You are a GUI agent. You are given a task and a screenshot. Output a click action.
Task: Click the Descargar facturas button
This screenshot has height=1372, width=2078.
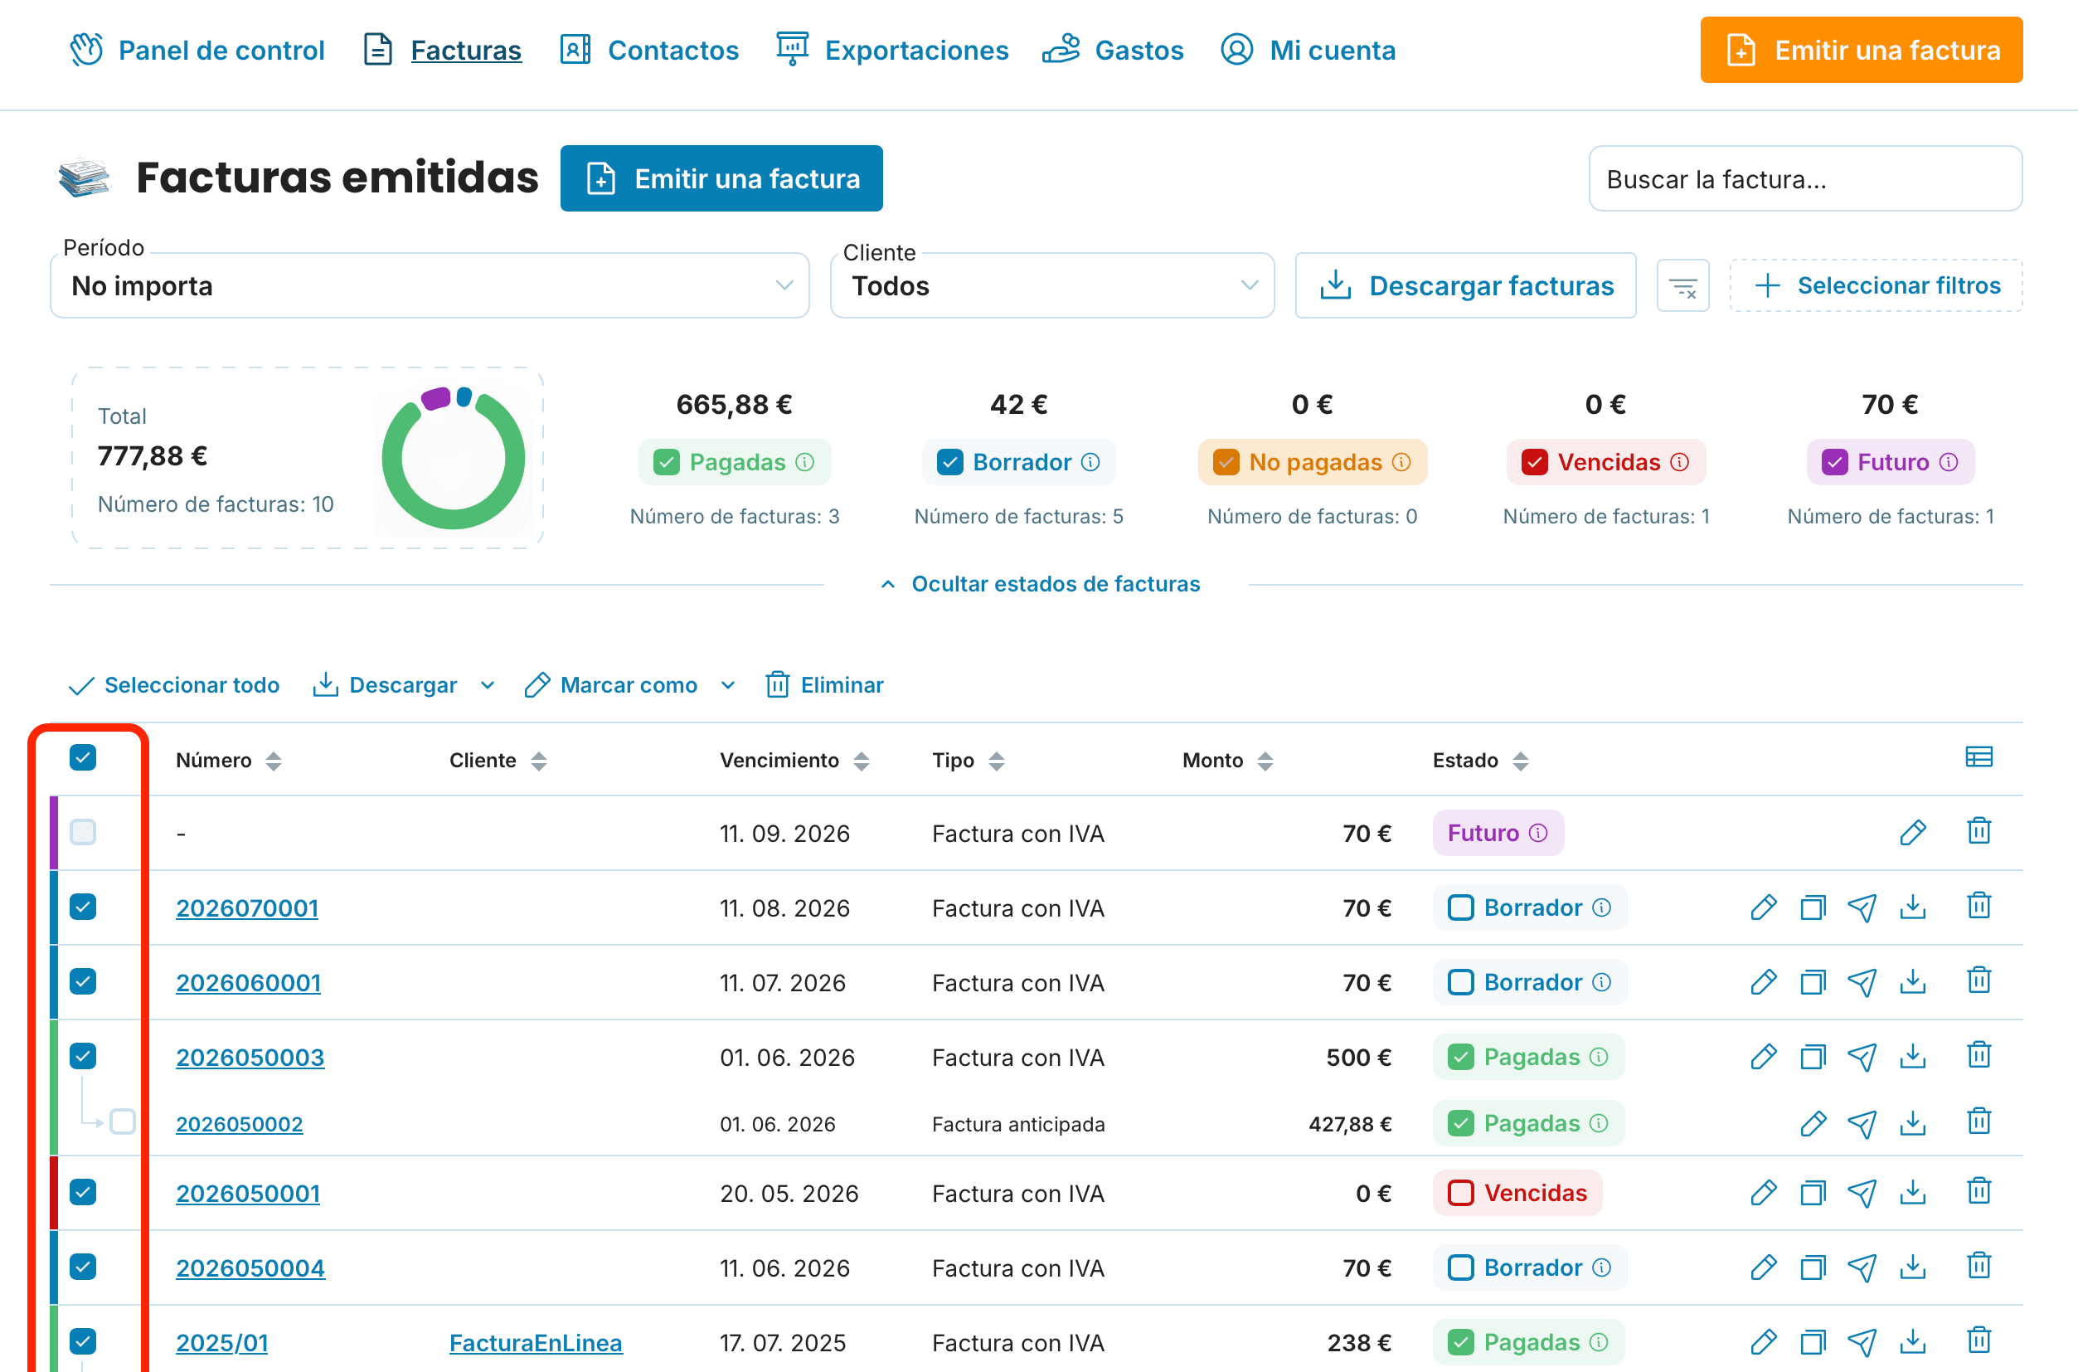click(x=1465, y=286)
